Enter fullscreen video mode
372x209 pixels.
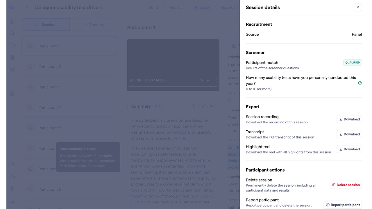pyautogui.click(x=215, y=80)
